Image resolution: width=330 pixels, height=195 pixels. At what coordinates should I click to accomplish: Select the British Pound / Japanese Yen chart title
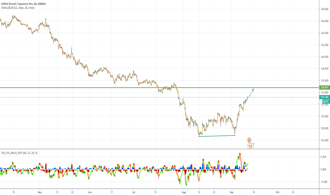(x=23, y=4)
